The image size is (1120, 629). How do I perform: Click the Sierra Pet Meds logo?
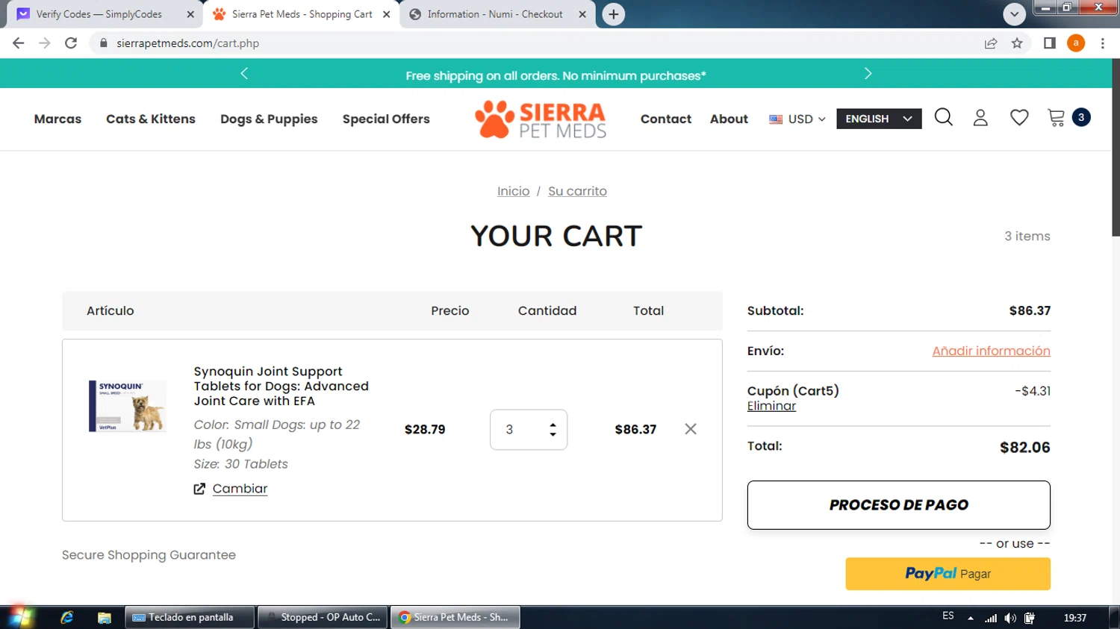541,119
